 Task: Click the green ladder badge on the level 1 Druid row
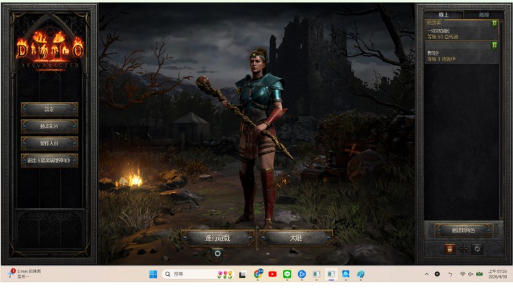[494, 46]
